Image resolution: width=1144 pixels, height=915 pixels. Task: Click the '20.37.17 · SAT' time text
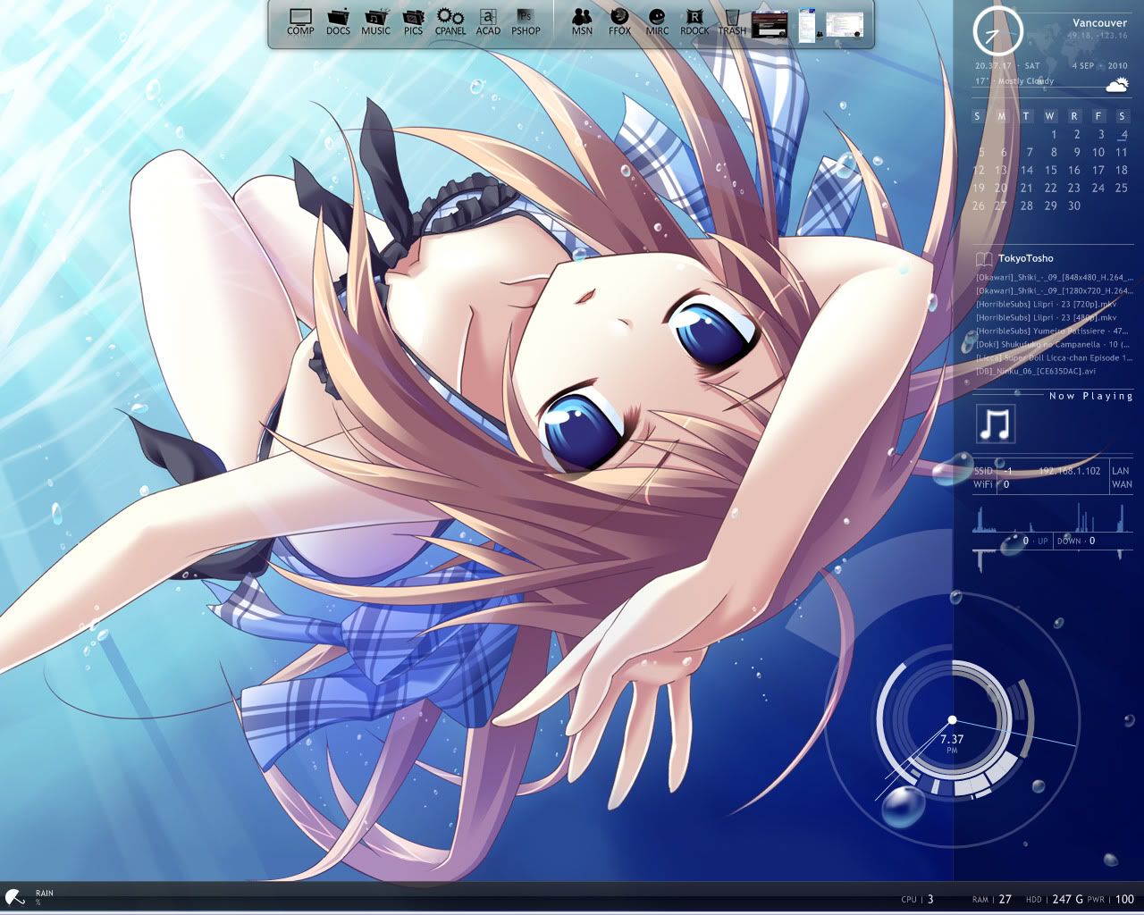(x=1007, y=65)
